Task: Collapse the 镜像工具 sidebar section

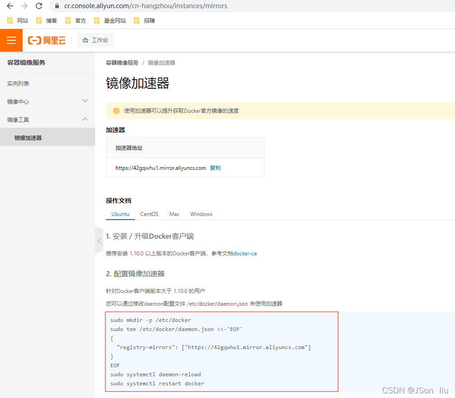Action: click(x=47, y=120)
